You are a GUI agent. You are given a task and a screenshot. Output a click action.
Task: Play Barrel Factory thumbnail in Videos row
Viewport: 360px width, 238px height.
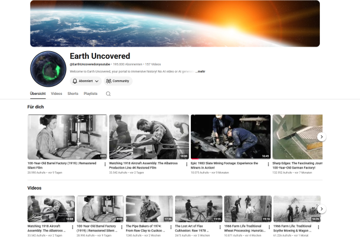(100, 209)
